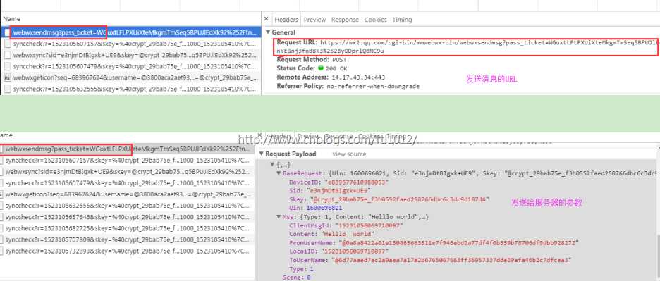660x281 pixels.
Task: Select the webwxsync request document icon in the top list
Action: [7, 55]
